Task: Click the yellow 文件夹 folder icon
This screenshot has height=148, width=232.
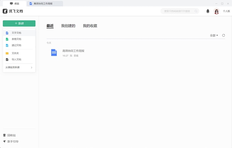Action: 7,53
